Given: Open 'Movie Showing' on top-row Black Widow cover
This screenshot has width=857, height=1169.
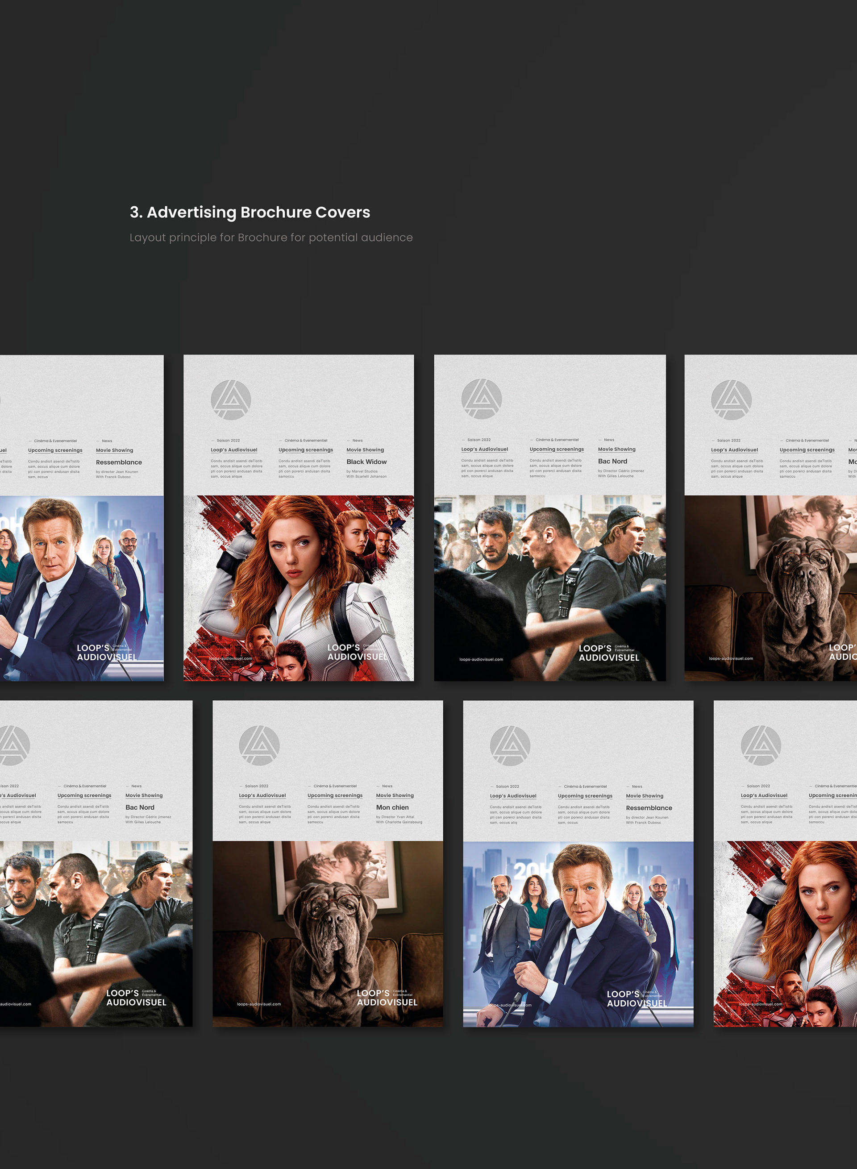Looking at the screenshot, I should point(365,450).
